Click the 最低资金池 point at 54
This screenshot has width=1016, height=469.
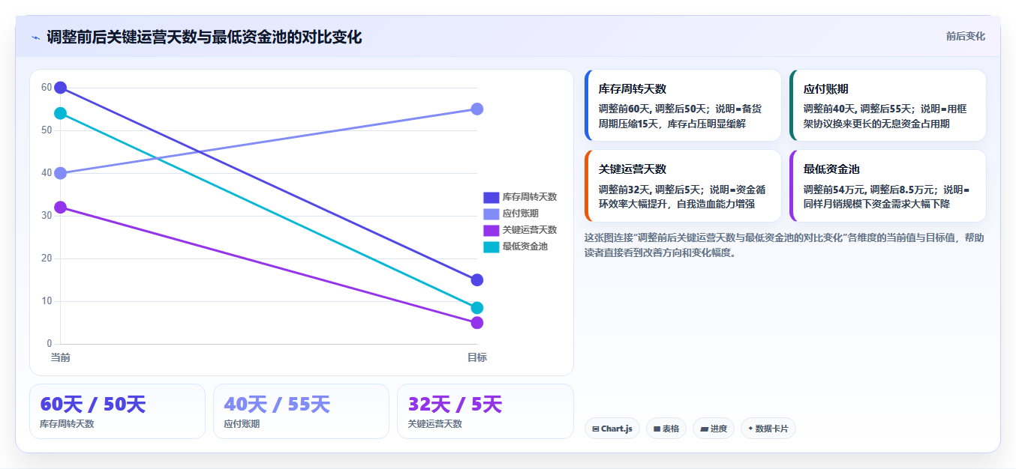pos(61,113)
